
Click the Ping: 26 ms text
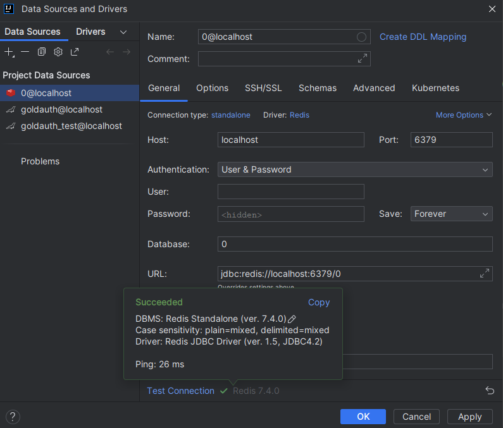159,364
